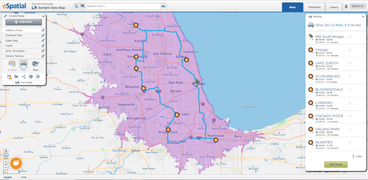Screen dimensions: 368x180
Task: Save the map with floppy disk icon
Action: pos(9,77)
